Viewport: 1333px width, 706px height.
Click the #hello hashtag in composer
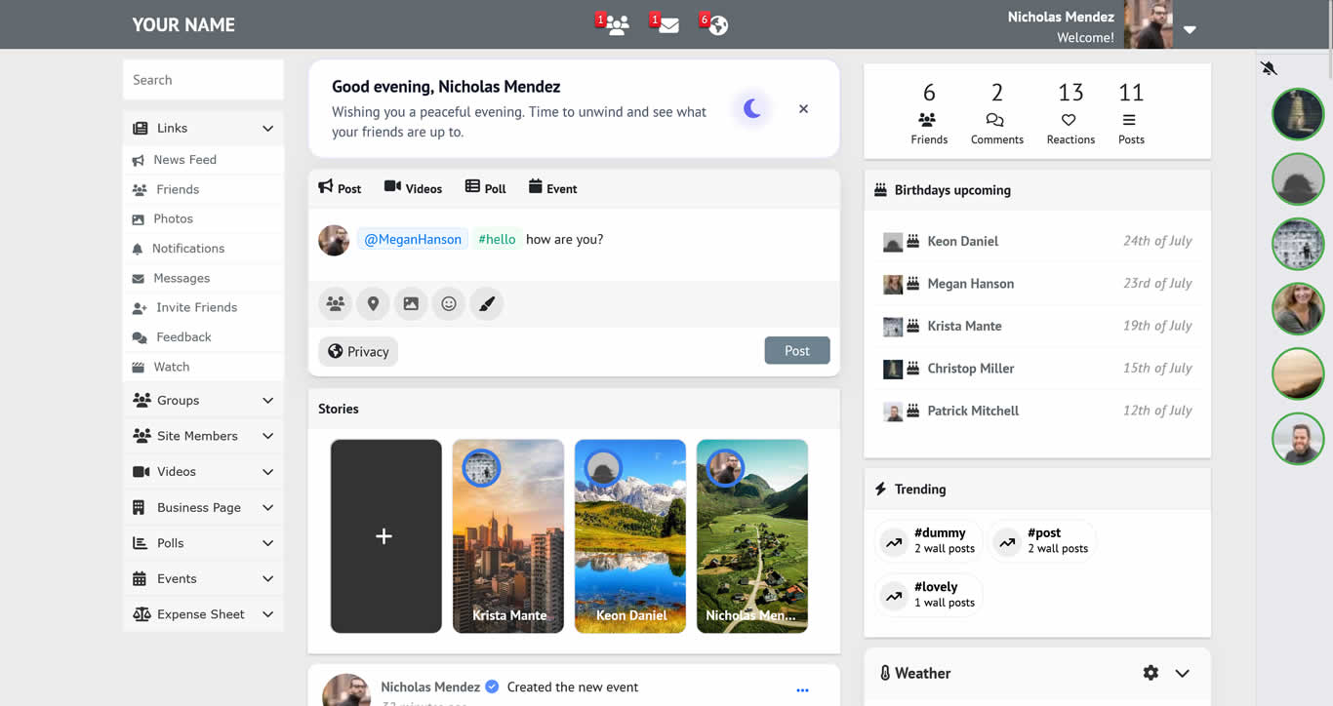coord(497,239)
